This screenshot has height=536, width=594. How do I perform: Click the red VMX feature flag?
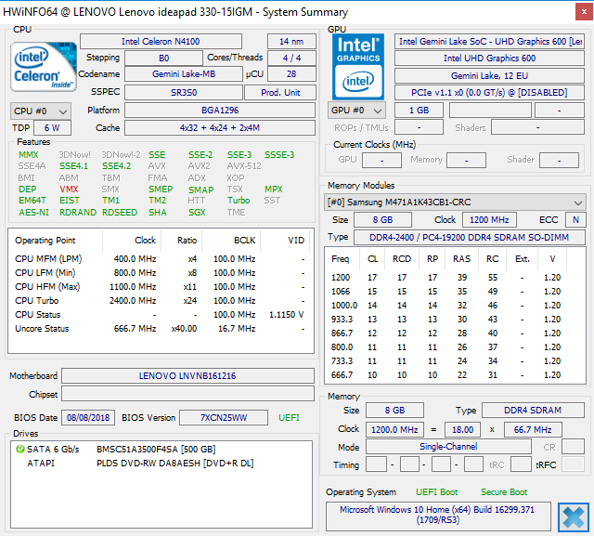tap(69, 190)
